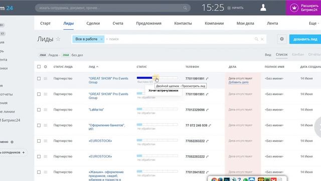Click the filter search magnifier icon
This screenshot has width=321, height=181.
click(256, 39)
